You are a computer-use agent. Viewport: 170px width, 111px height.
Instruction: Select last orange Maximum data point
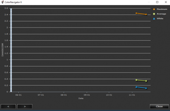(x=146, y=14)
